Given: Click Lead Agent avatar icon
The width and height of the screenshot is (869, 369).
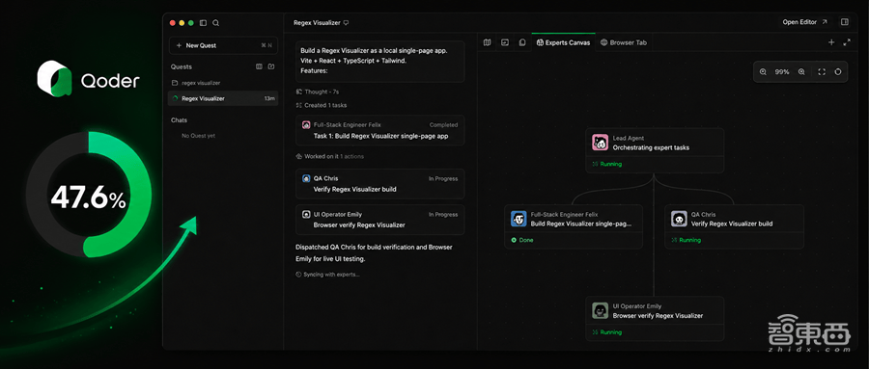Looking at the screenshot, I should (x=600, y=143).
